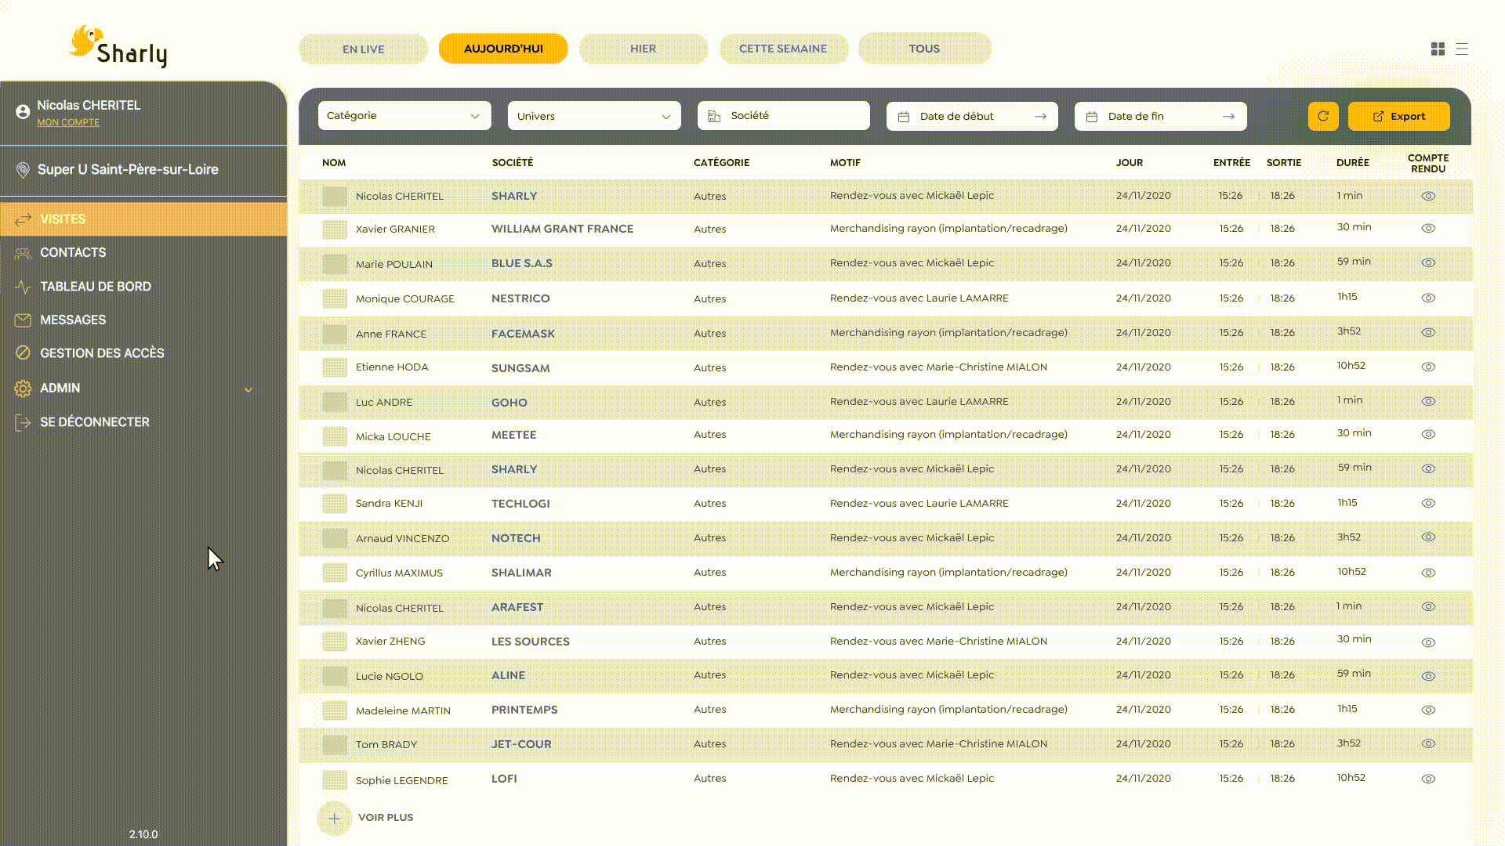Viewport: 1505px width, 846px height.
Task: Open eye icon for Tom BRADY row
Action: pyautogui.click(x=1428, y=743)
